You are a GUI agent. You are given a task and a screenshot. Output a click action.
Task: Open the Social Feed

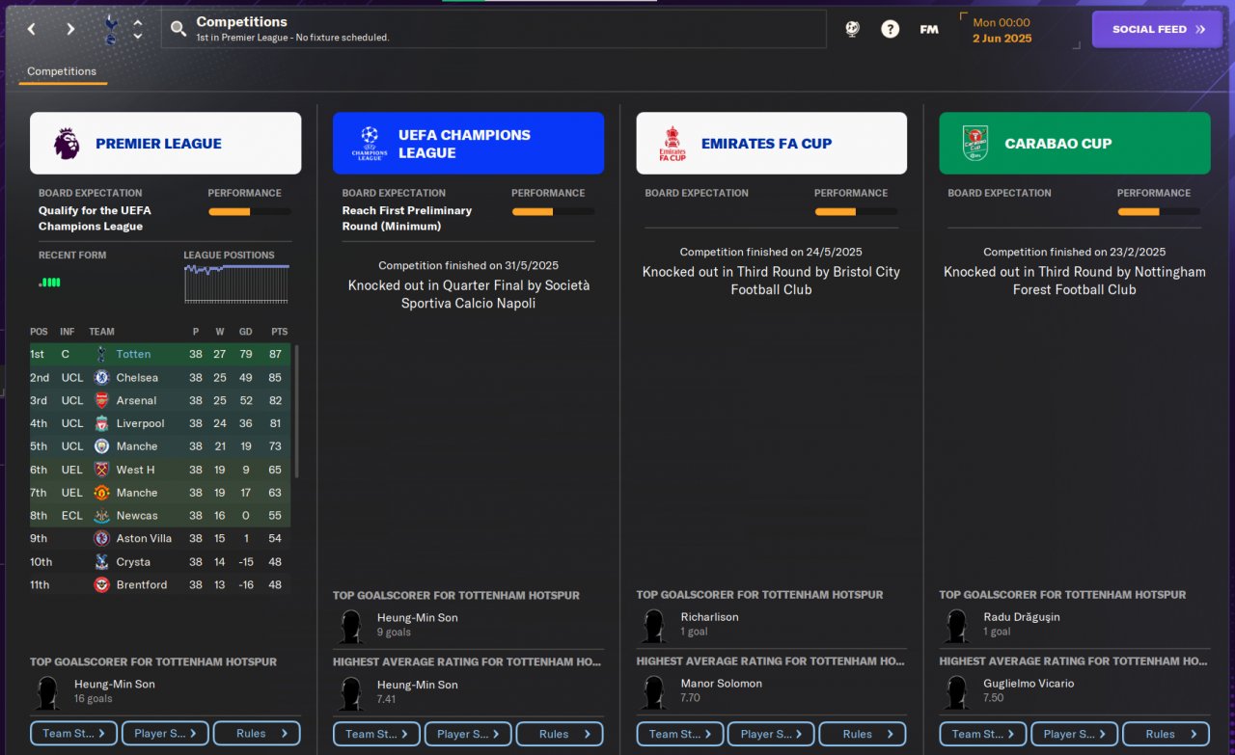tap(1159, 29)
